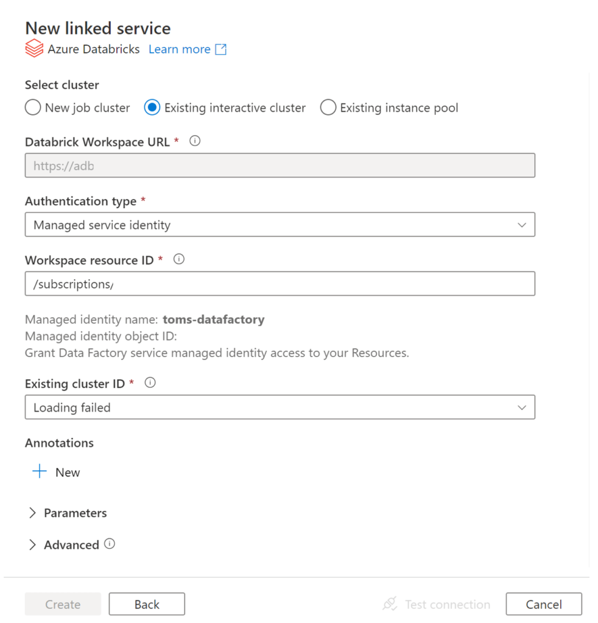The height and width of the screenshot is (623, 598).
Task: Click the Test connection plug icon
Action: click(390, 604)
